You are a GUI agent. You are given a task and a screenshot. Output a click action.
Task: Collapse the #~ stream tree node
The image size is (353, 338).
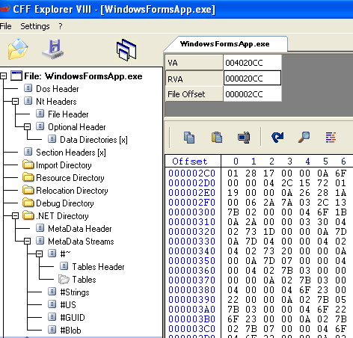coord(39,254)
